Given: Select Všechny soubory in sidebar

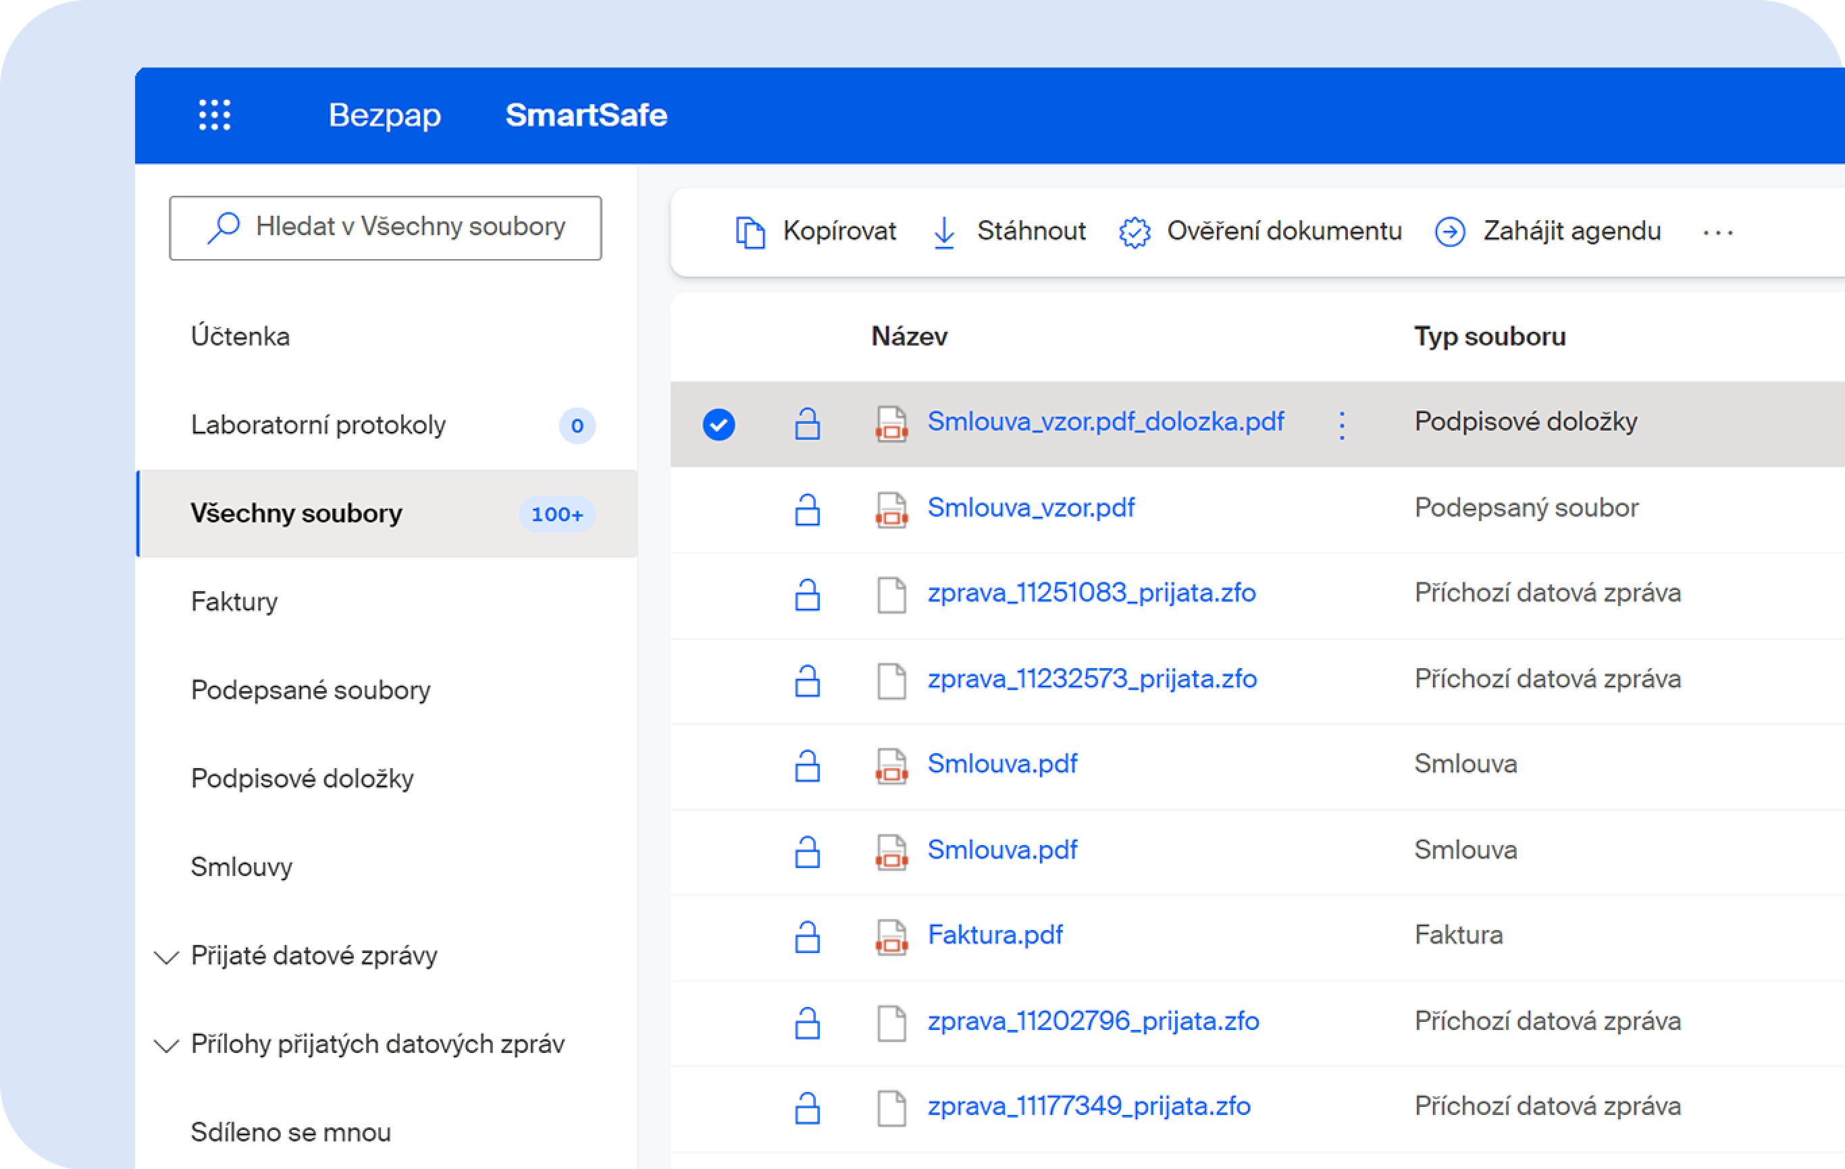Looking at the screenshot, I should 386,514.
